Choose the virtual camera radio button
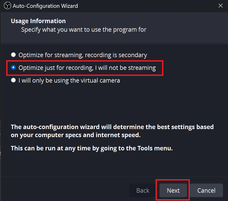 point(13,81)
